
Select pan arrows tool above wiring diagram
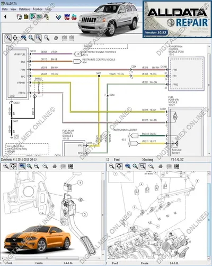pos(15,38)
